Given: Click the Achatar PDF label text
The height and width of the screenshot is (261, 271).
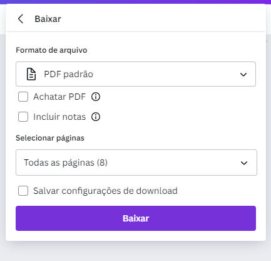Looking at the screenshot, I should pyautogui.click(x=59, y=97).
